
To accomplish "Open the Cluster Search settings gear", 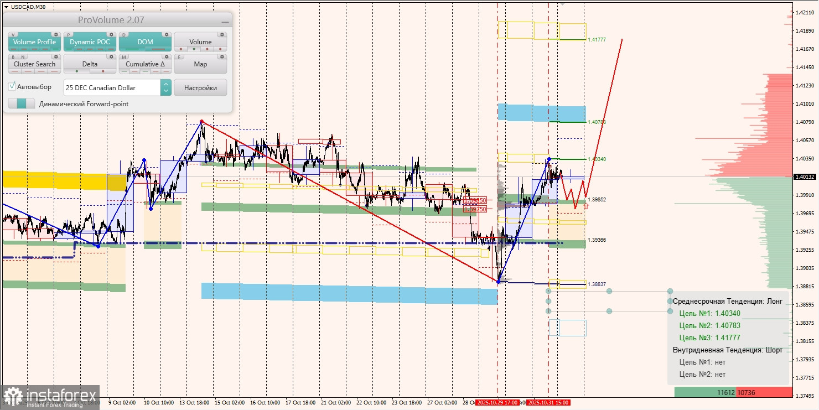I will point(56,56).
